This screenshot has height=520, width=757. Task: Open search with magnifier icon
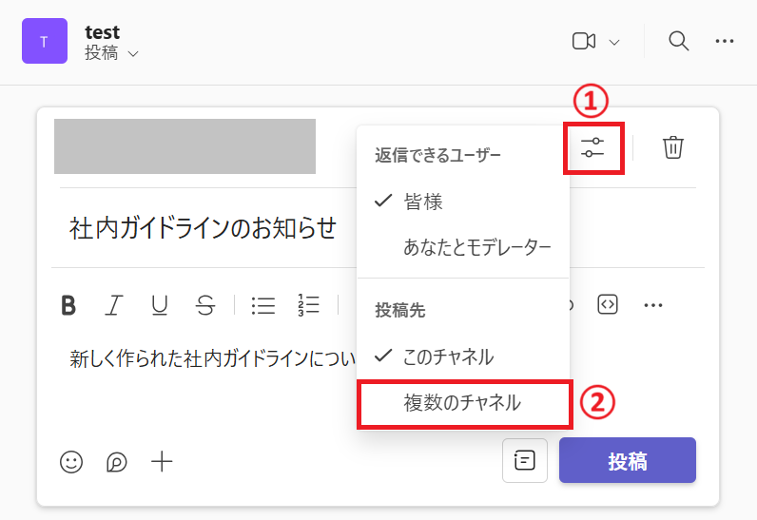tap(678, 41)
